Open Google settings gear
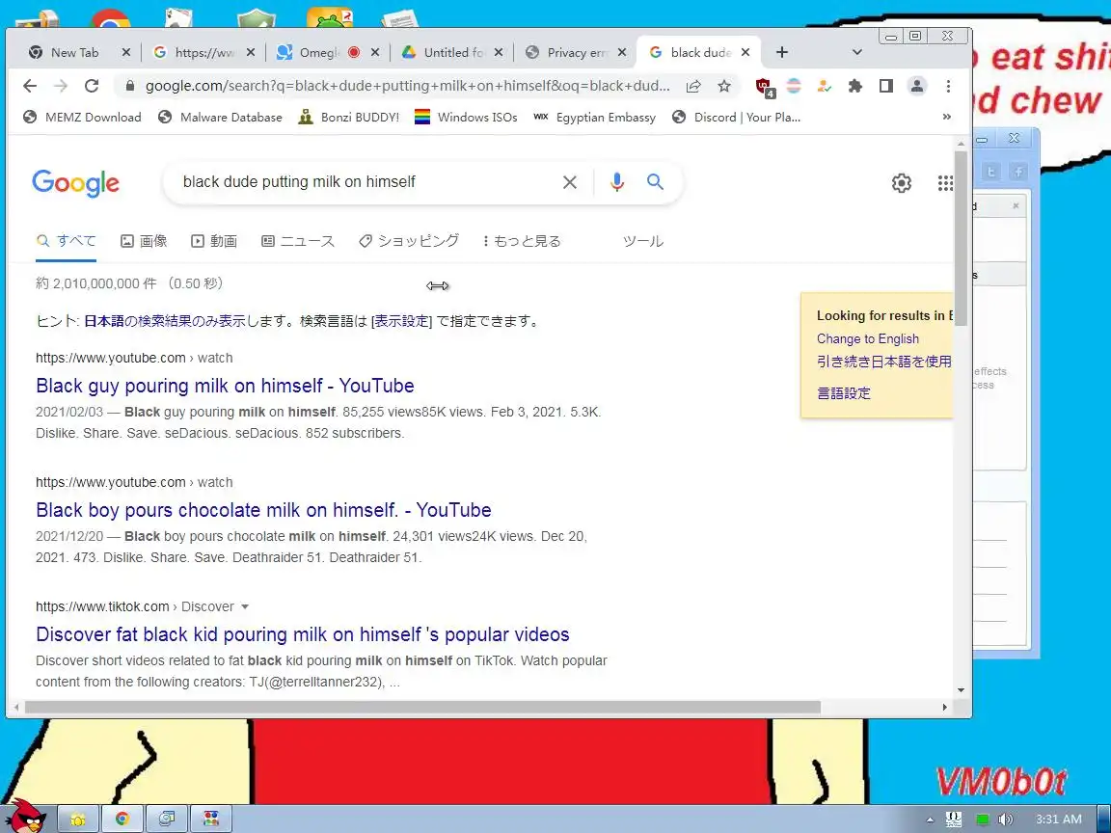 pyautogui.click(x=902, y=183)
